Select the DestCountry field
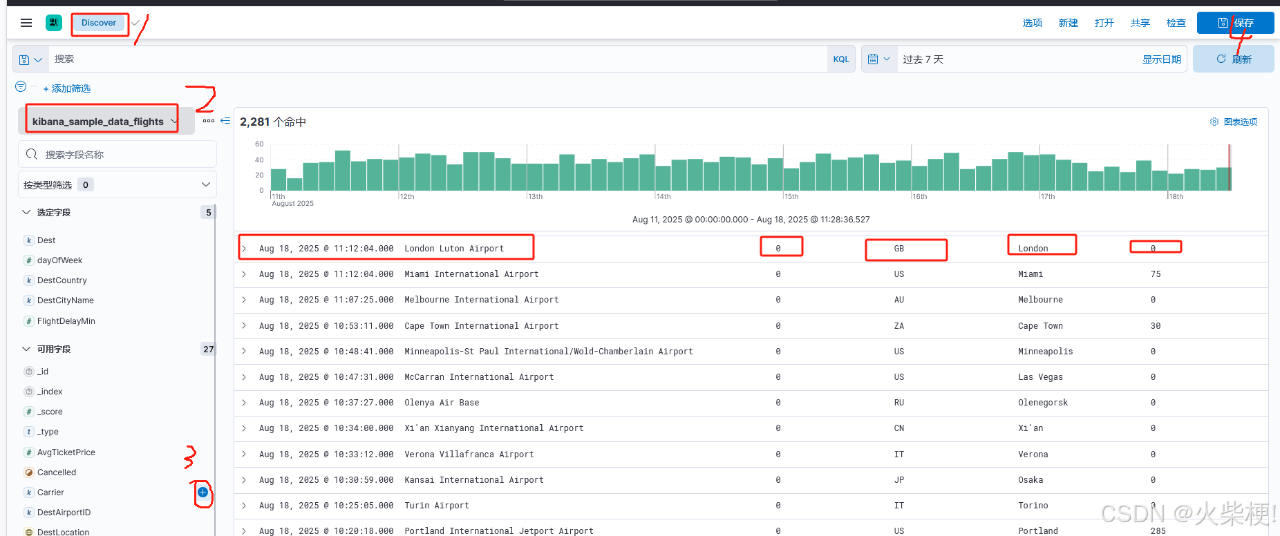This screenshot has width=1280, height=536. [x=62, y=280]
